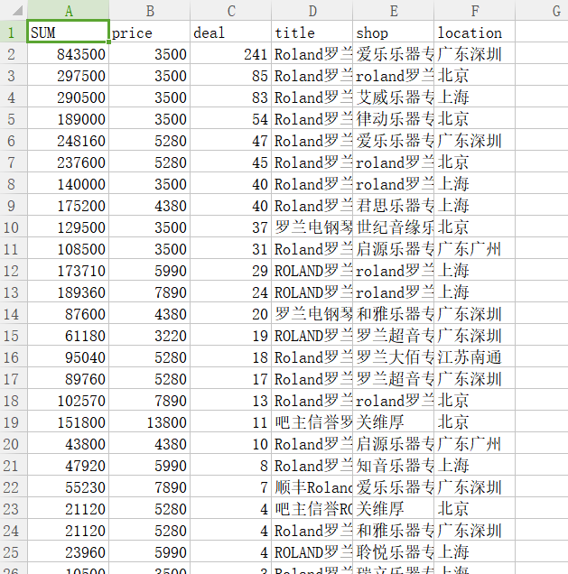Click the price header cell
This screenshot has height=574, width=568.
(149, 32)
